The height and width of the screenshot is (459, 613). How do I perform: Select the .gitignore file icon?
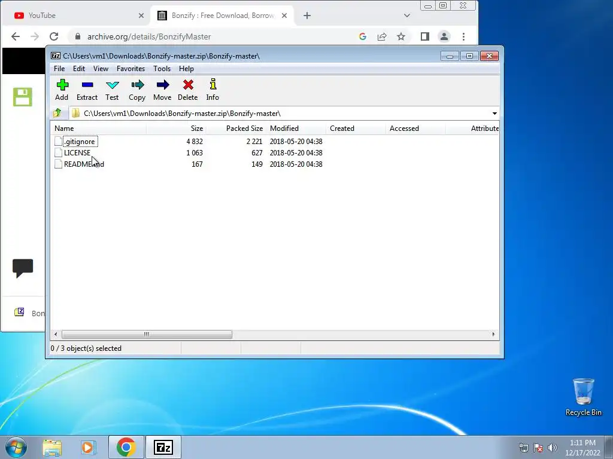click(58, 141)
